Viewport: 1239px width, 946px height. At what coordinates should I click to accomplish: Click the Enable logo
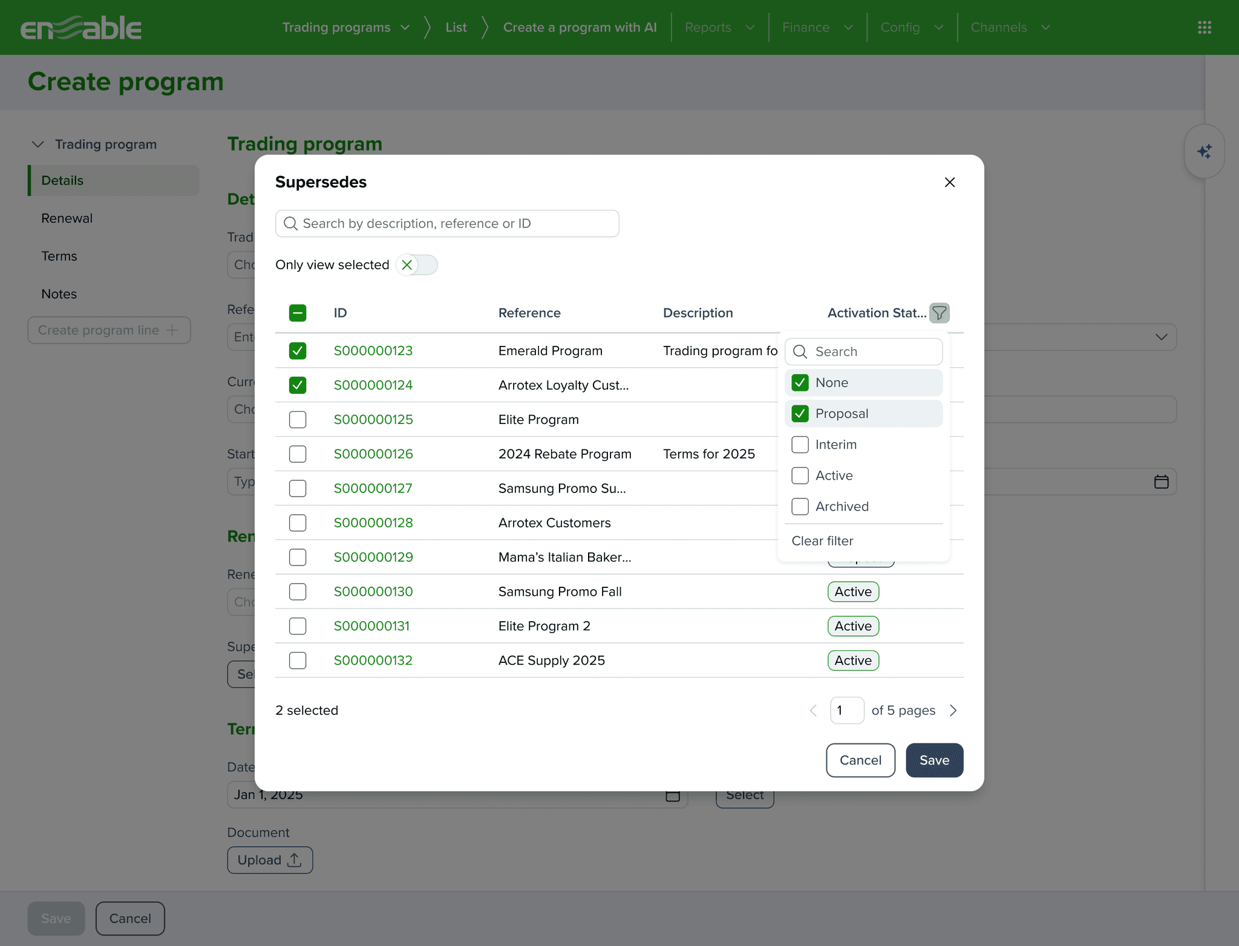point(81,28)
